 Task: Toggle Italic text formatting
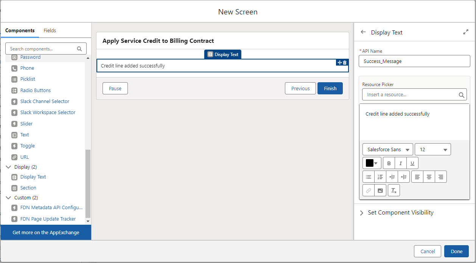pos(401,163)
